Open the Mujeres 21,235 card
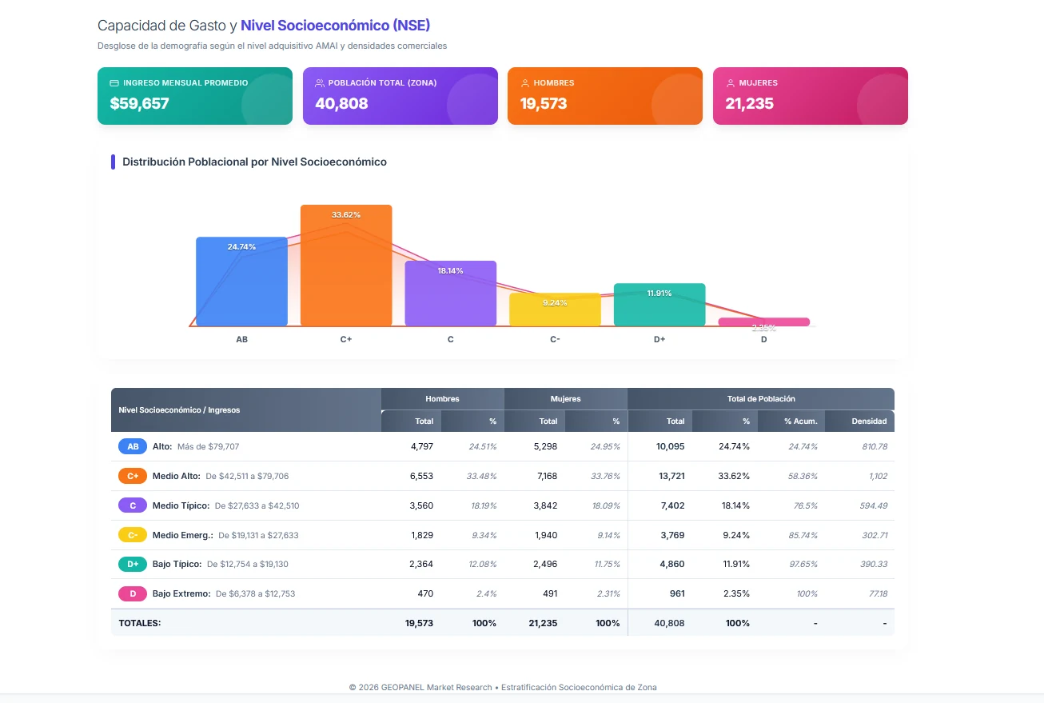This screenshot has width=1044, height=703. (x=811, y=96)
